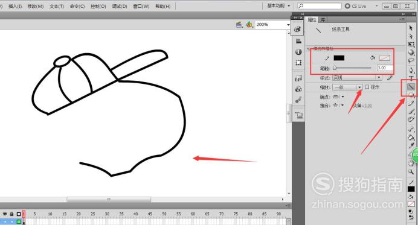Click the toolbox stroke color black swatch
418x225 pixels.
coord(411,189)
